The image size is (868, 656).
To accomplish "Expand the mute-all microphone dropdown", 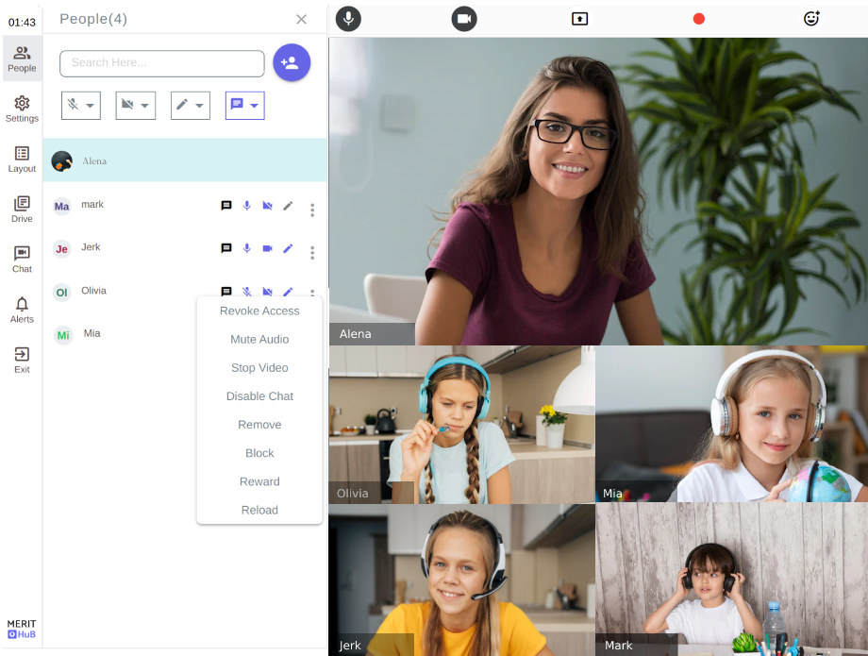I will [81, 106].
